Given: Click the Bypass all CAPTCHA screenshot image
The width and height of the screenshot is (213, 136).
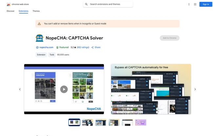Looking at the screenshot, I should coord(151,89).
